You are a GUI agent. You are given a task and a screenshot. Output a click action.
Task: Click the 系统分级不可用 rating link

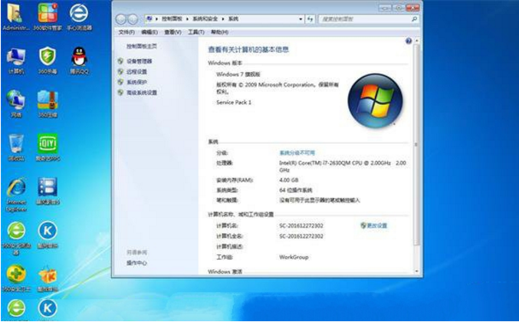[297, 153]
